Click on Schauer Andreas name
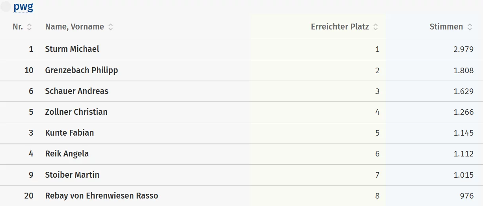Image resolution: width=483 pixels, height=206 pixels. pos(76,91)
